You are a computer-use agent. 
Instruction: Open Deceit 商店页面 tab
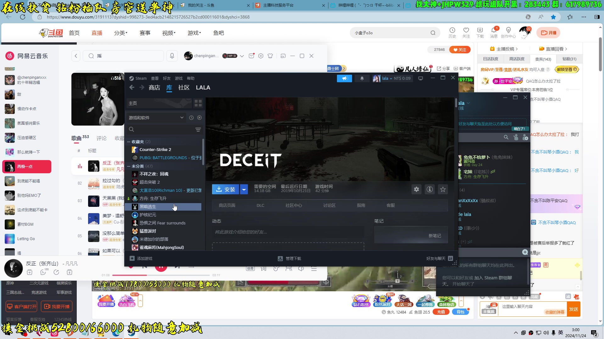227,205
